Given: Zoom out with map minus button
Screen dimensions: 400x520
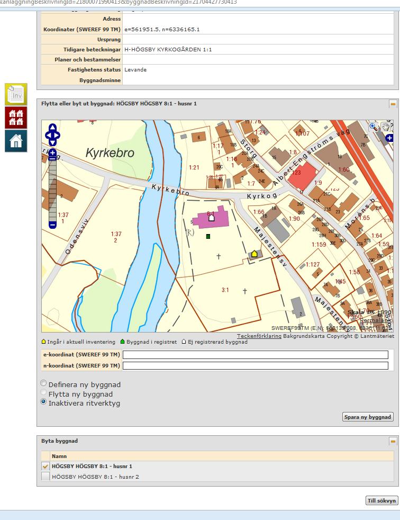Looking at the screenshot, I should pos(52,225).
